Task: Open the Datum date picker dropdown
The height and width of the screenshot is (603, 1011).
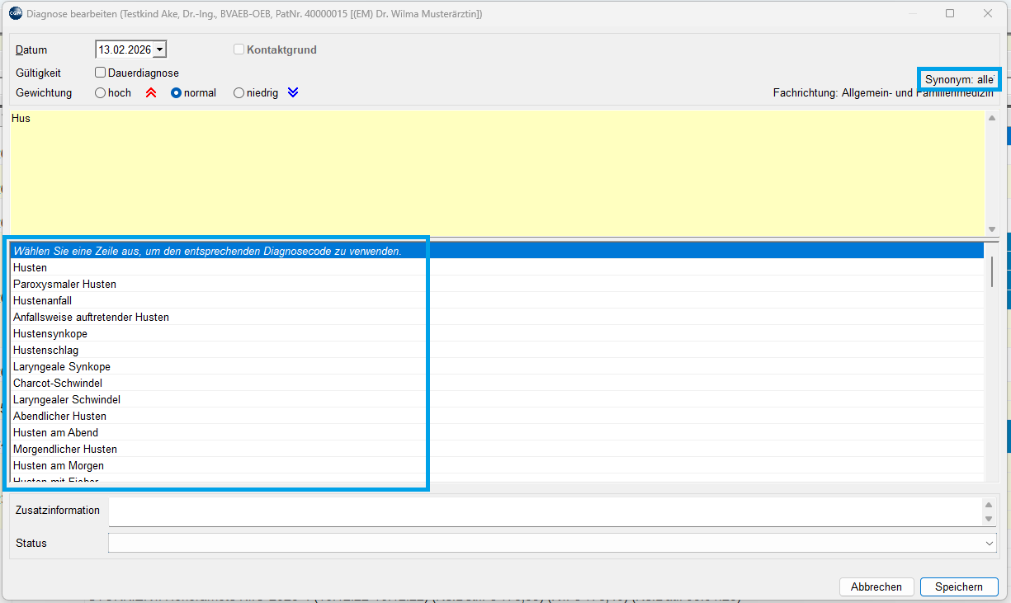Action: point(159,50)
